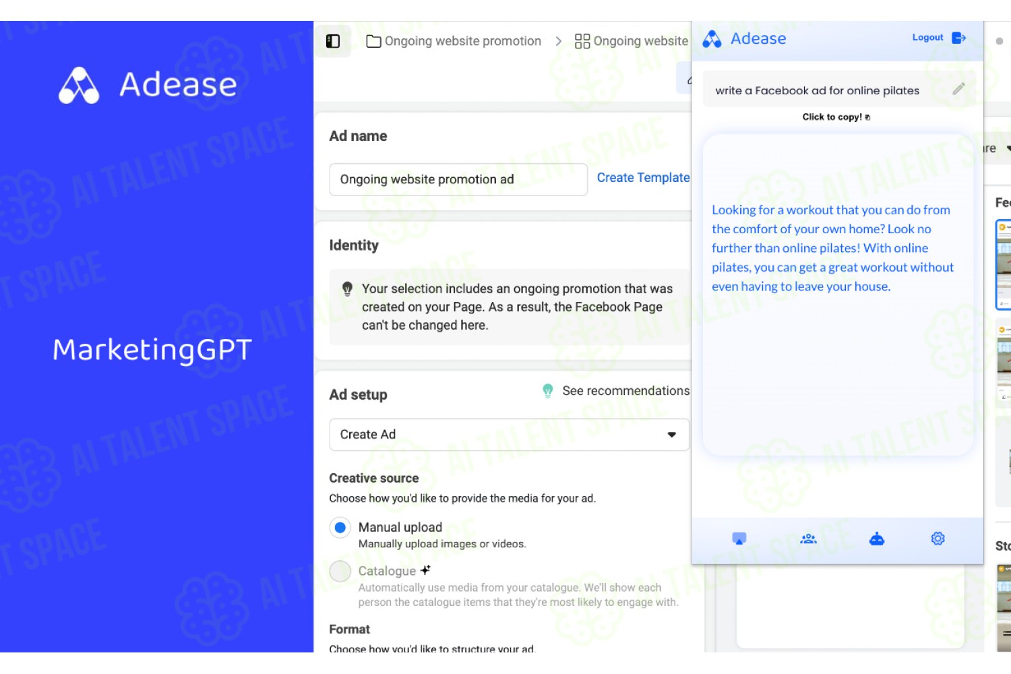This screenshot has height=674, width=1011.
Task: Select the Catalogue radio button
Action: point(340,572)
